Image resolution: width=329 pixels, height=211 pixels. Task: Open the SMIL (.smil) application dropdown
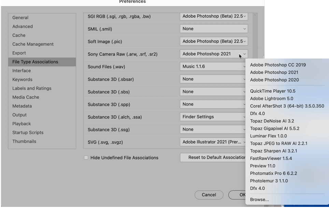coord(214,29)
